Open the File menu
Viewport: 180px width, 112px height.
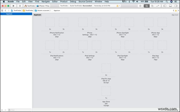(x=18, y=1)
